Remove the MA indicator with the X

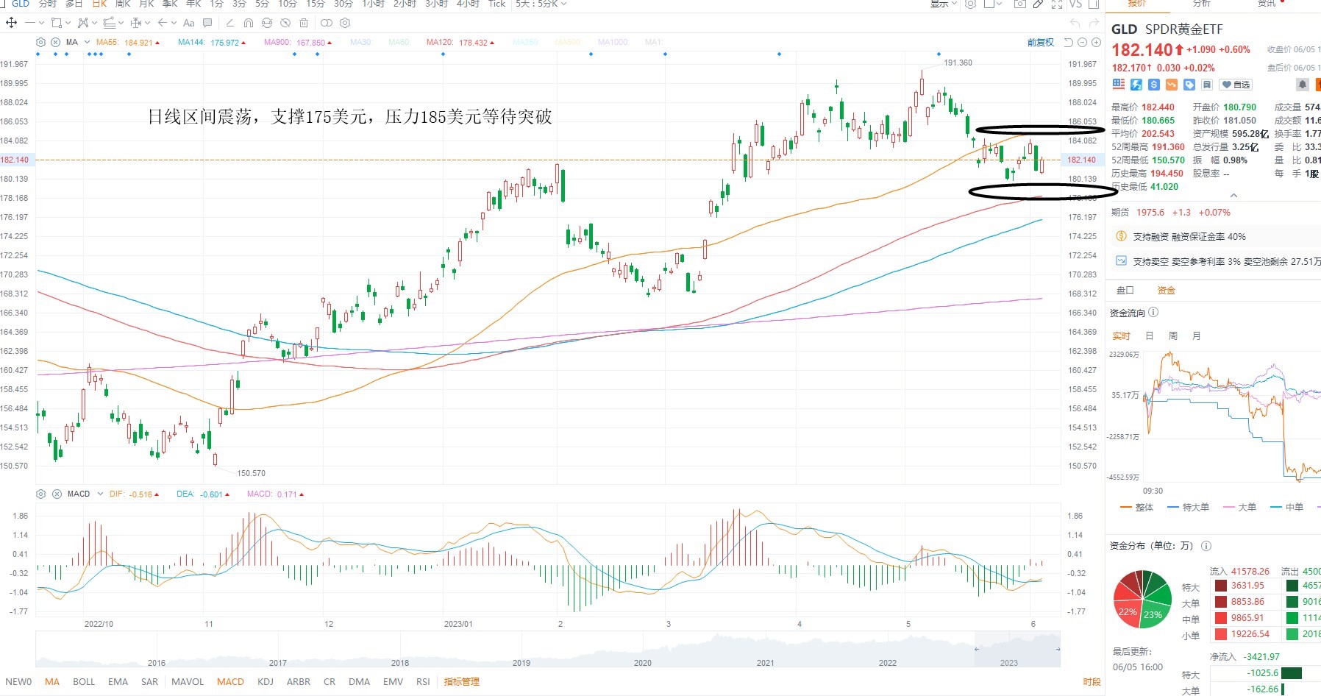[x=55, y=42]
